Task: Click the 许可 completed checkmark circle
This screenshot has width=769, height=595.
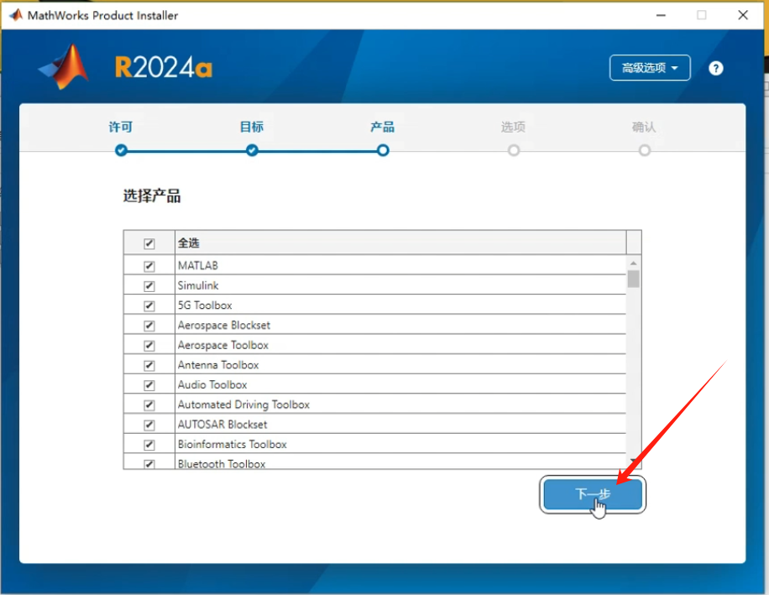Action: point(121,150)
